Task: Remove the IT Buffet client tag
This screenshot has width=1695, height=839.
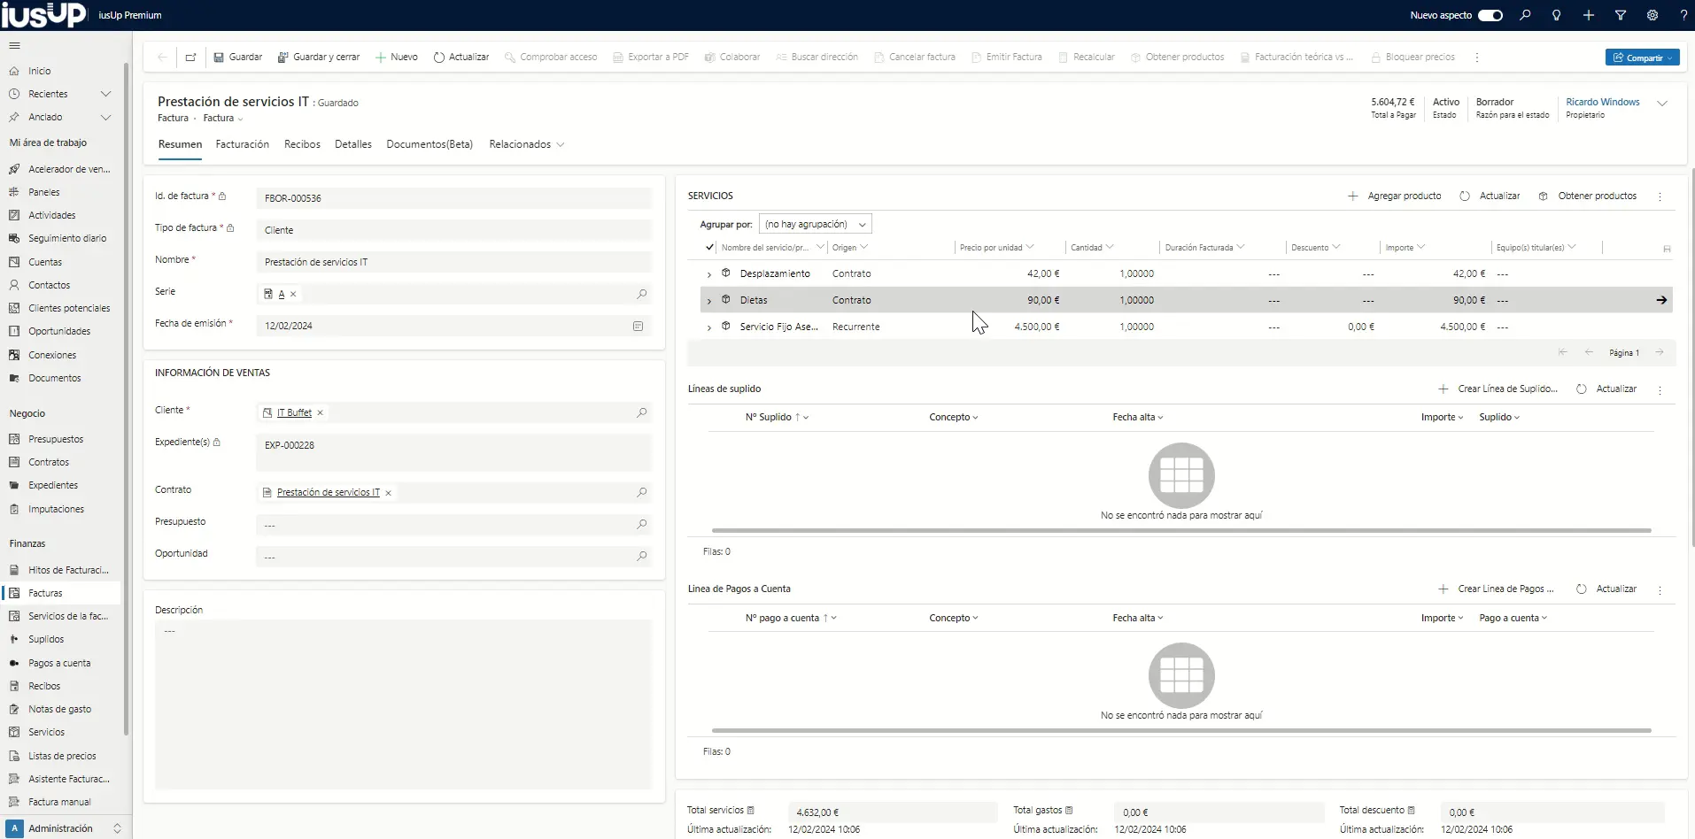Action: (x=321, y=413)
